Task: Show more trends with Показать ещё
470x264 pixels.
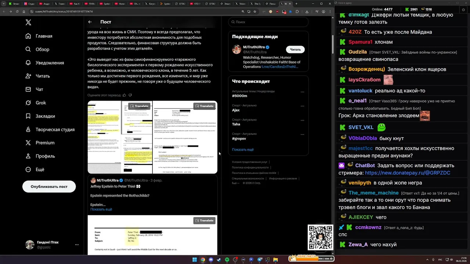Action: pyautogui.click(x=243, y=150)
